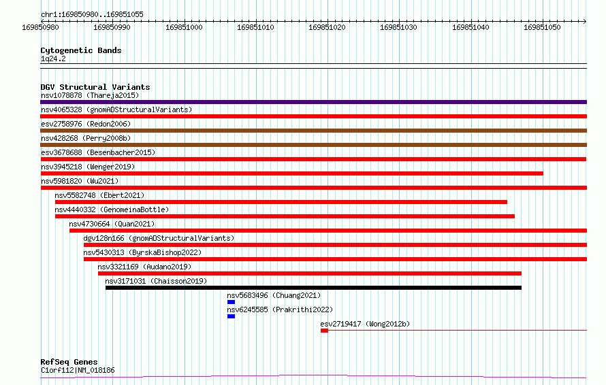
Task: Click the nsv3945218 (Wenger2019) label
Action: click(x=88, y=167)
